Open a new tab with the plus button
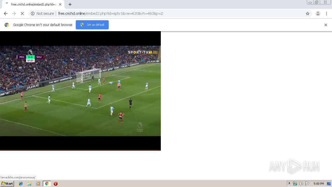332x187 pixels. 70,4
